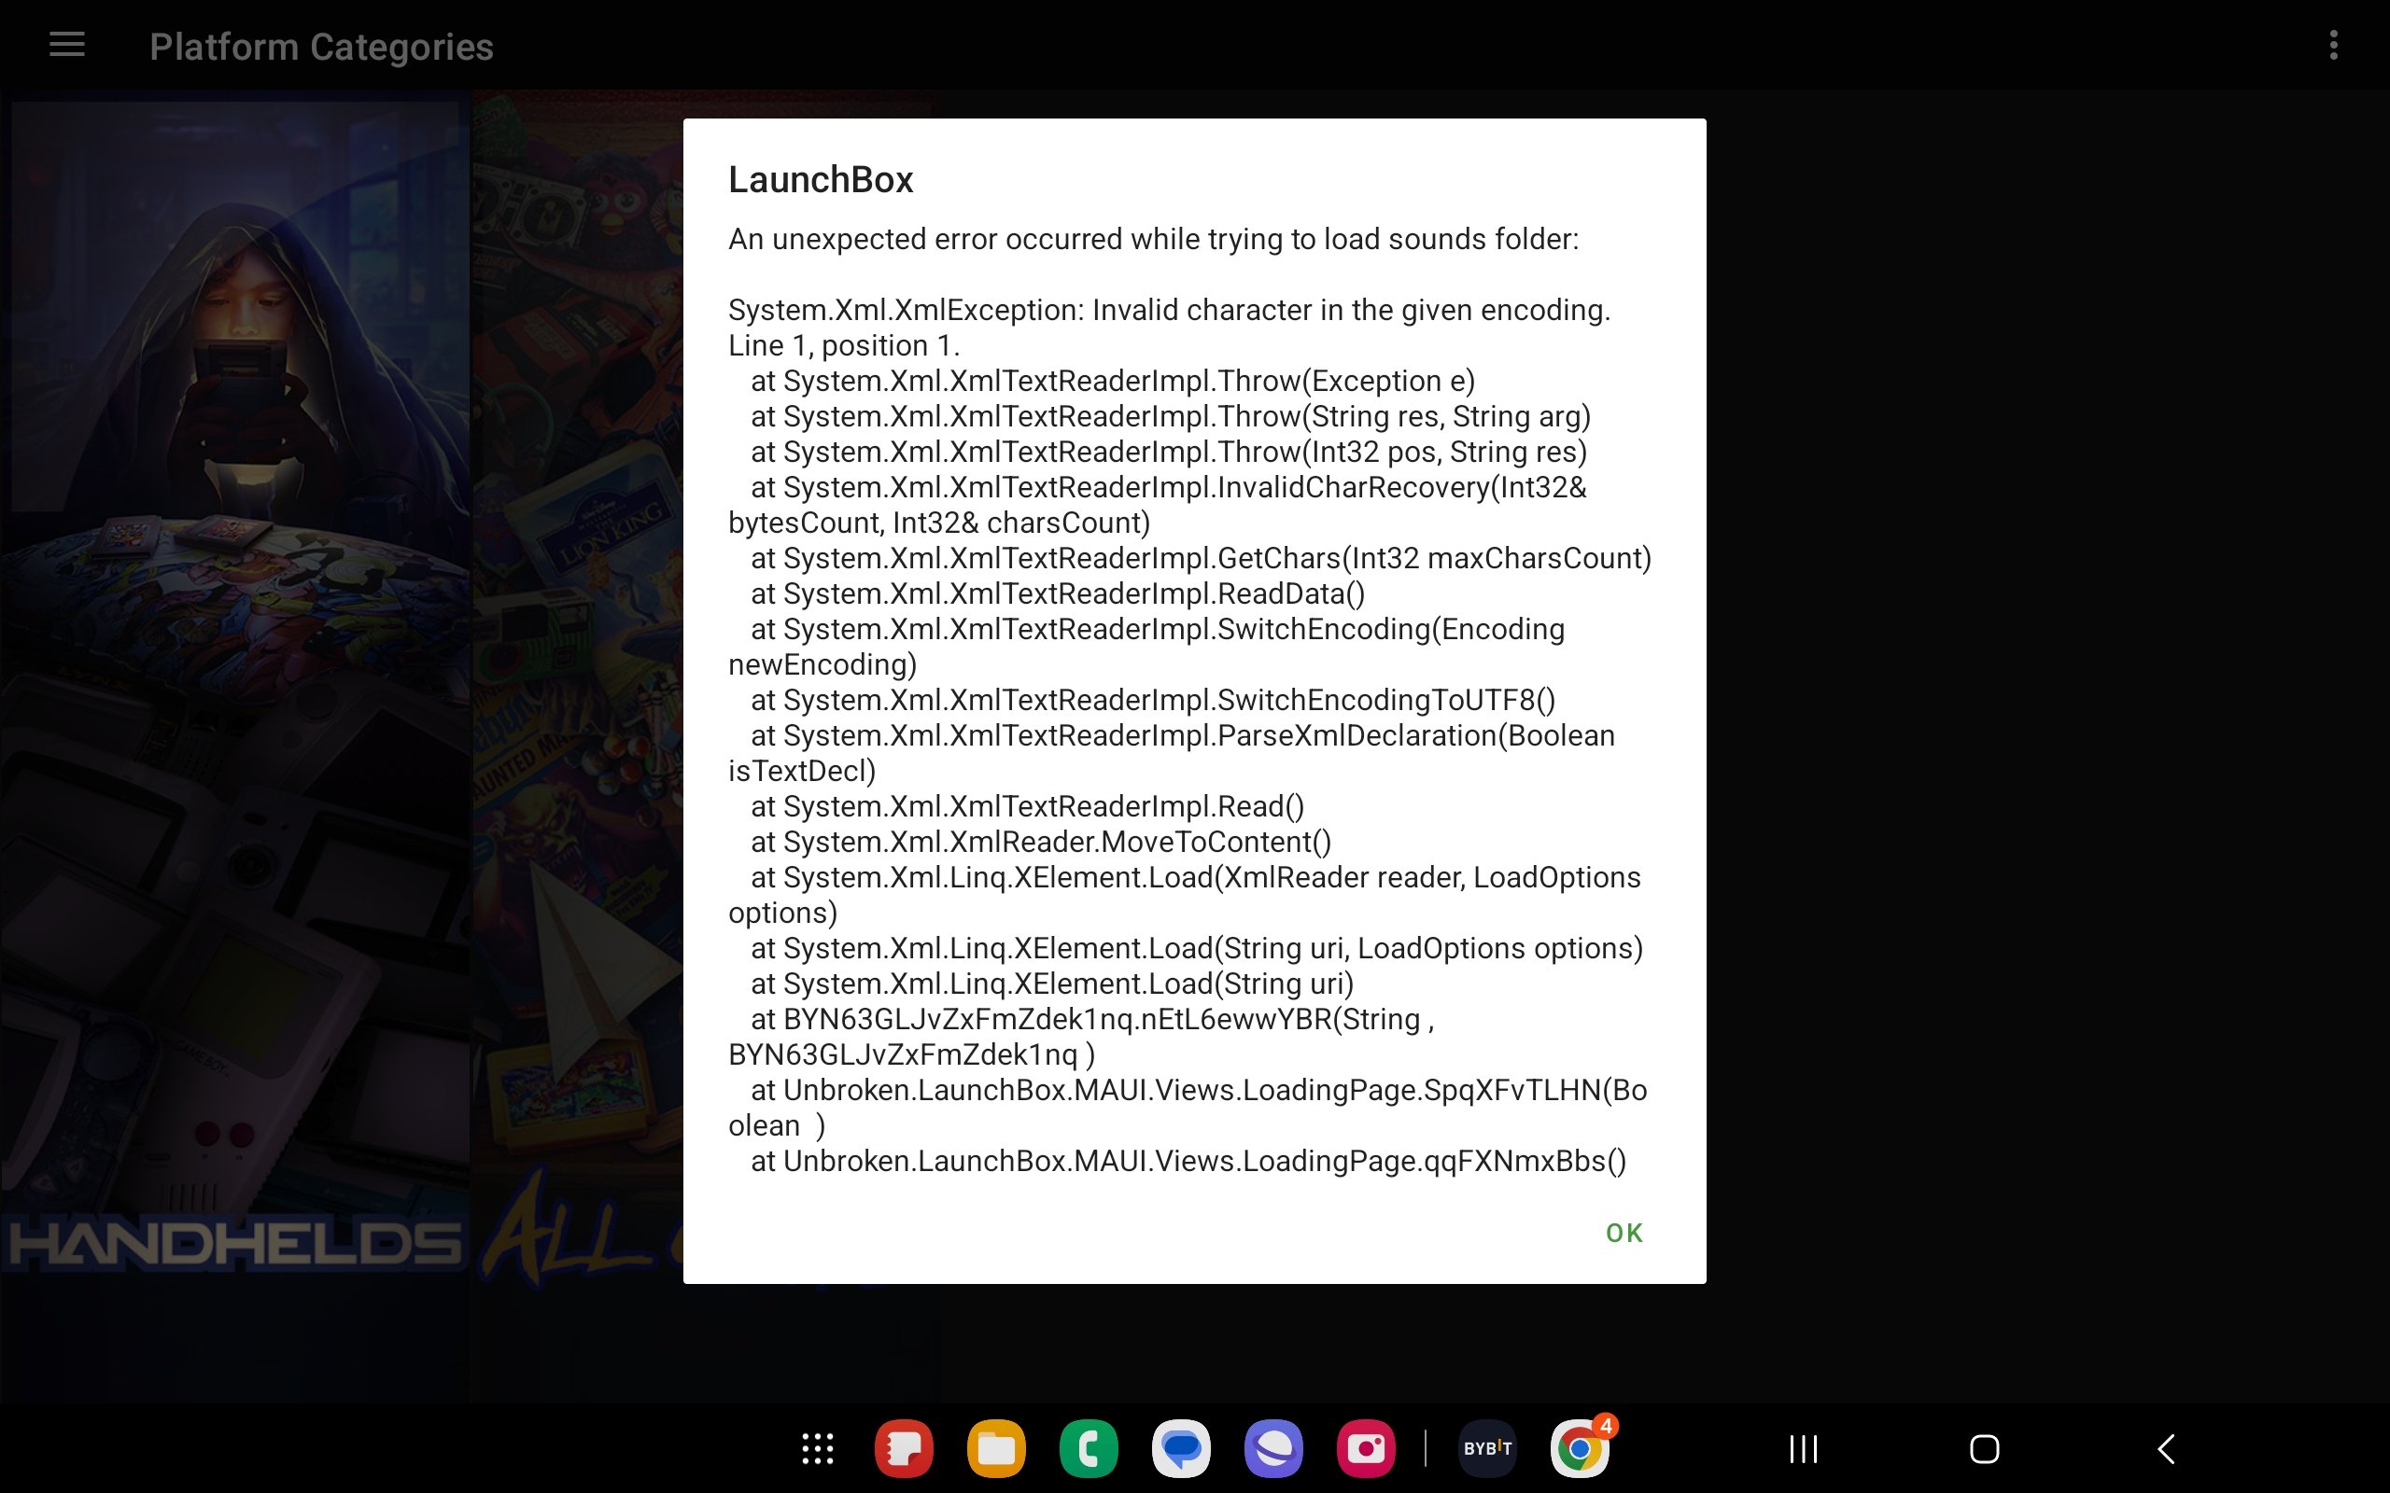This screenshot has height=1493, width=2390.
Task: Click the LaunchBox dialog title
Action: pyautogui.click(x=821, y=180)
